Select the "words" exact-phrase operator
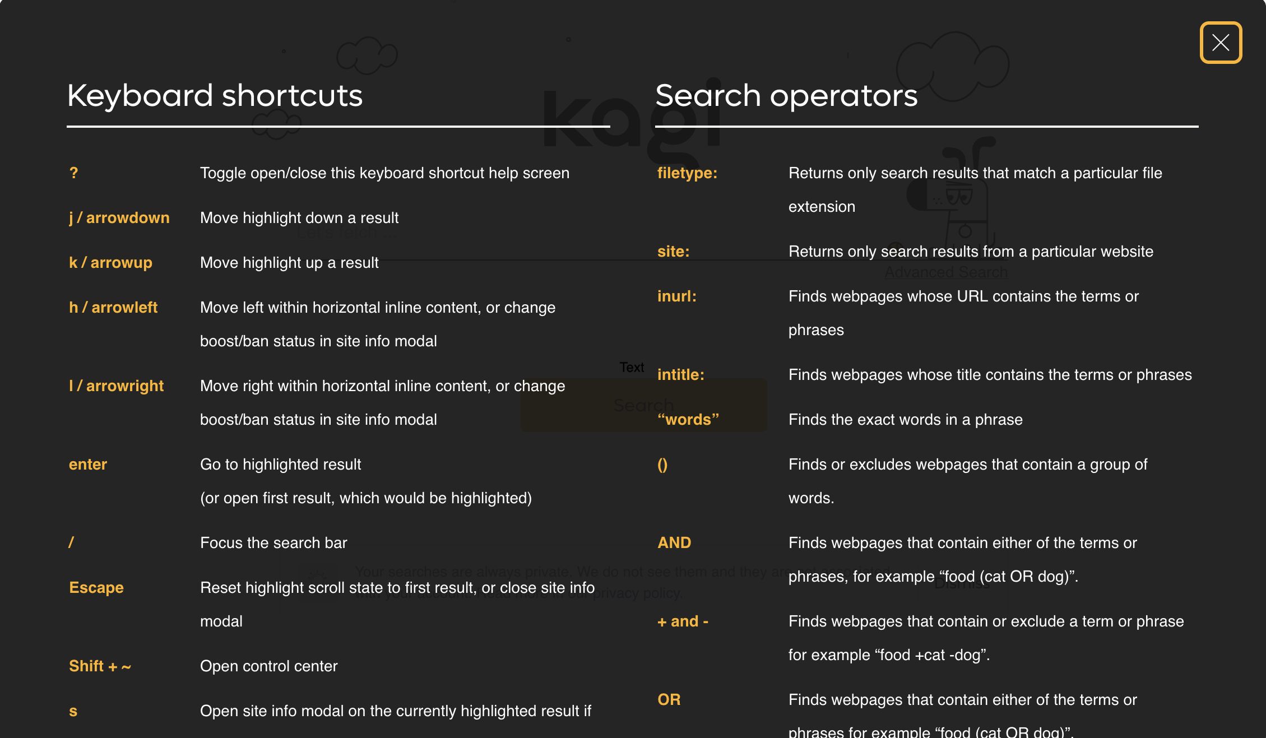The width and height of the screenshot is (1266, 738). point(688,419)
